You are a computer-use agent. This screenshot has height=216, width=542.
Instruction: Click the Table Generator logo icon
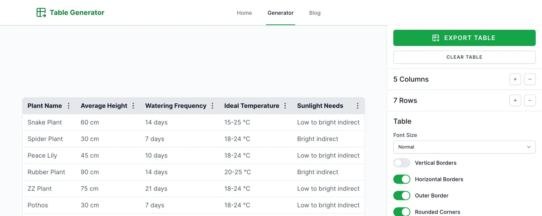click(41, 12)
